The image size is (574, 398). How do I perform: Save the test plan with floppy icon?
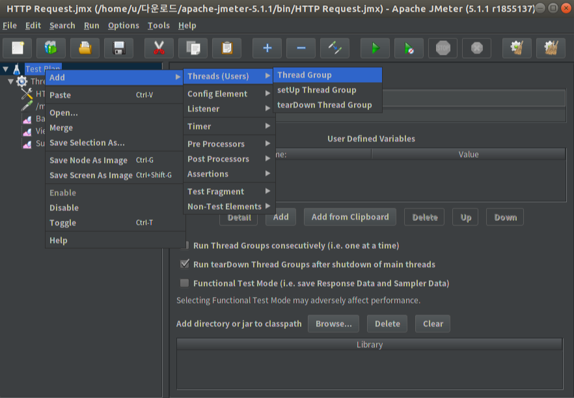click(118, 48)
